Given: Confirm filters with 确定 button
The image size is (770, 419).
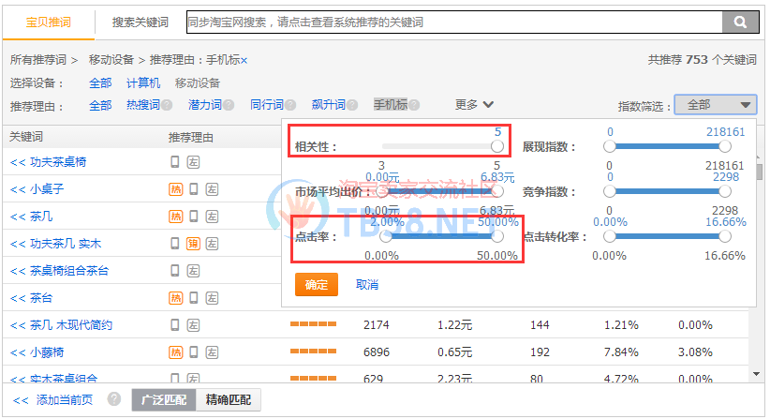Looking at the screenshot, I should (316, 285).
